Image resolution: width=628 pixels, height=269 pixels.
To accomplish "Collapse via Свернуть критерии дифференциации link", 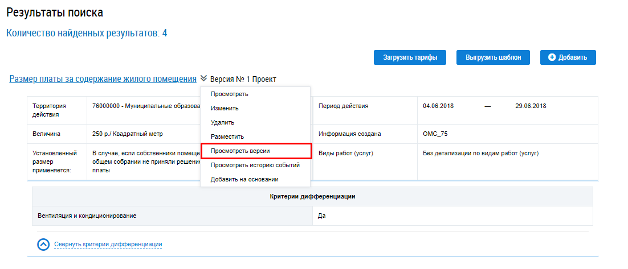I will [108, 245].
